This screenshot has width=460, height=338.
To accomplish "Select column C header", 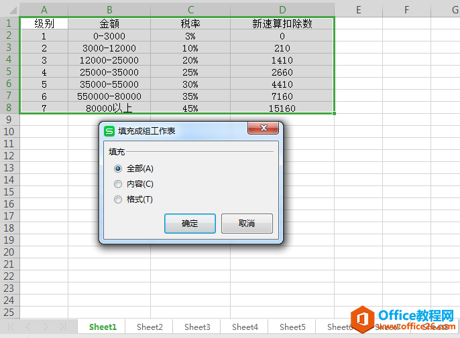I will tap(190, 10).
